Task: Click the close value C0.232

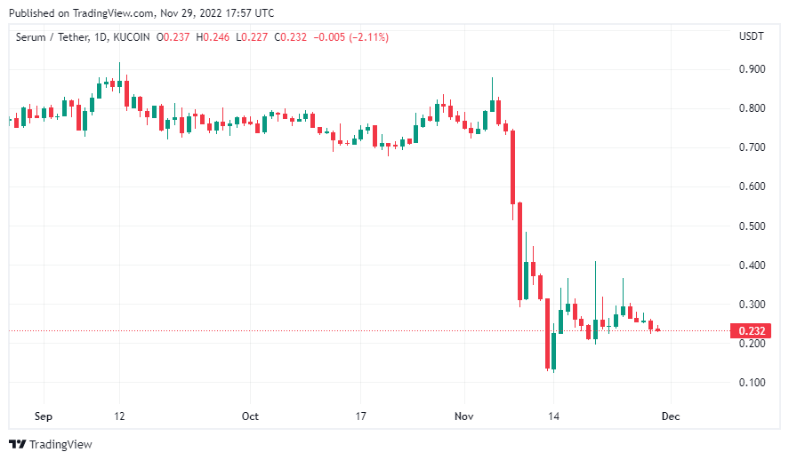Action: click(x=292, y=37)
